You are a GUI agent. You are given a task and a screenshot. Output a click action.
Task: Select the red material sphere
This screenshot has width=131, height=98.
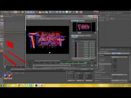10,76
